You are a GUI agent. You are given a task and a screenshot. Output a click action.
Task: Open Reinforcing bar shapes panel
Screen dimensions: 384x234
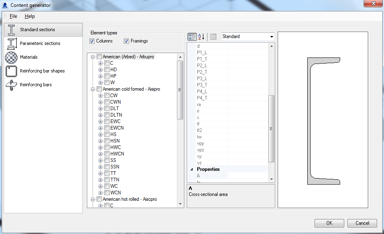click(11, 71)
